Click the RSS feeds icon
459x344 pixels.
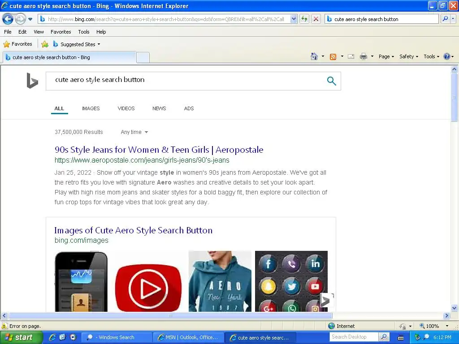coord(333,57)
